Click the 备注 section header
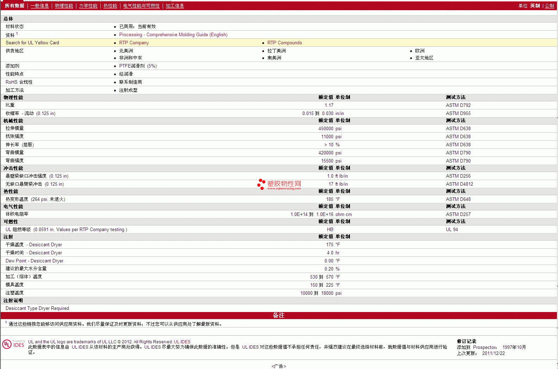558x369 pixels. pyautogui.click(x=278, y=315)
